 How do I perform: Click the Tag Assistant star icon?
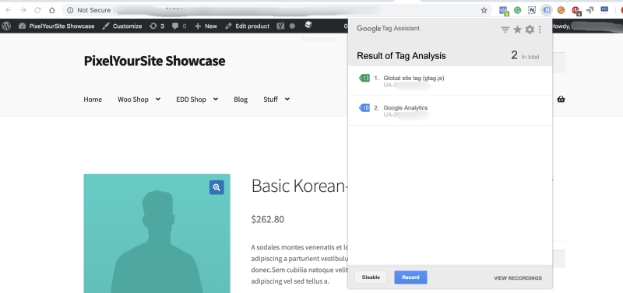tap(517, 30)
